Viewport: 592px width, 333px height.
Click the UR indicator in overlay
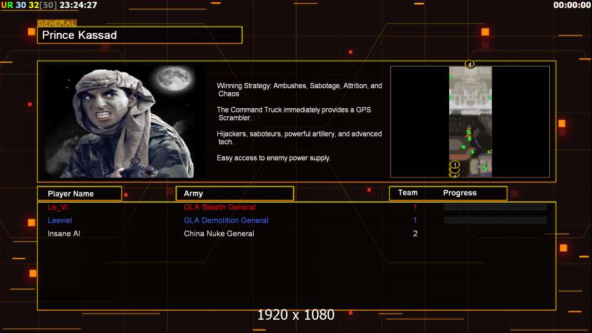click(7, 5)
